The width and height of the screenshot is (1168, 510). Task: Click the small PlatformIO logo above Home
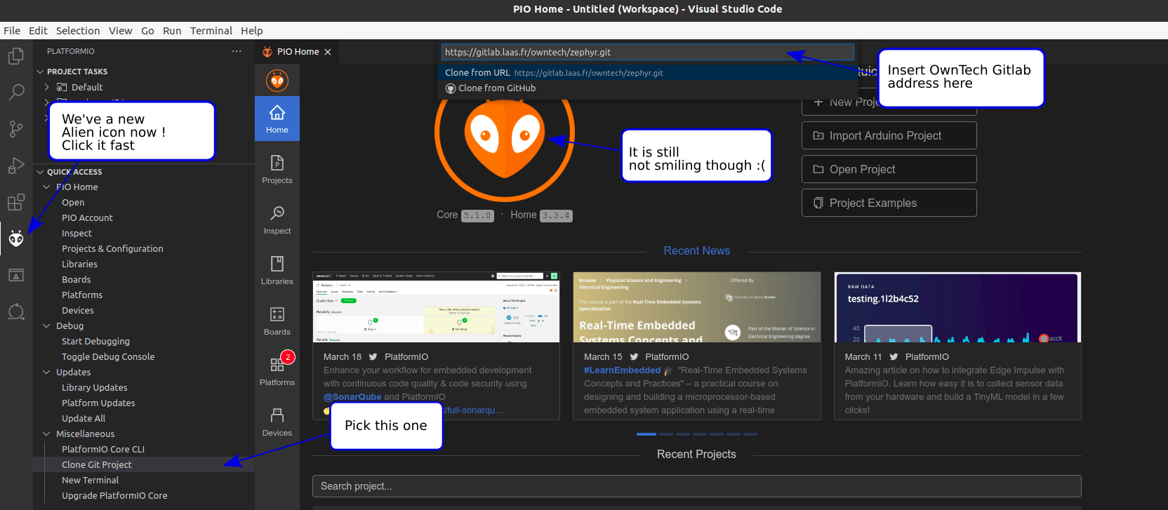click(x=277, y=81)
